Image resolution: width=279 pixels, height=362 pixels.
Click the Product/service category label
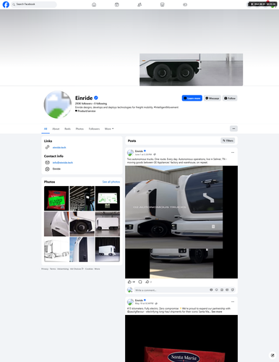click(x=87, y=111)
